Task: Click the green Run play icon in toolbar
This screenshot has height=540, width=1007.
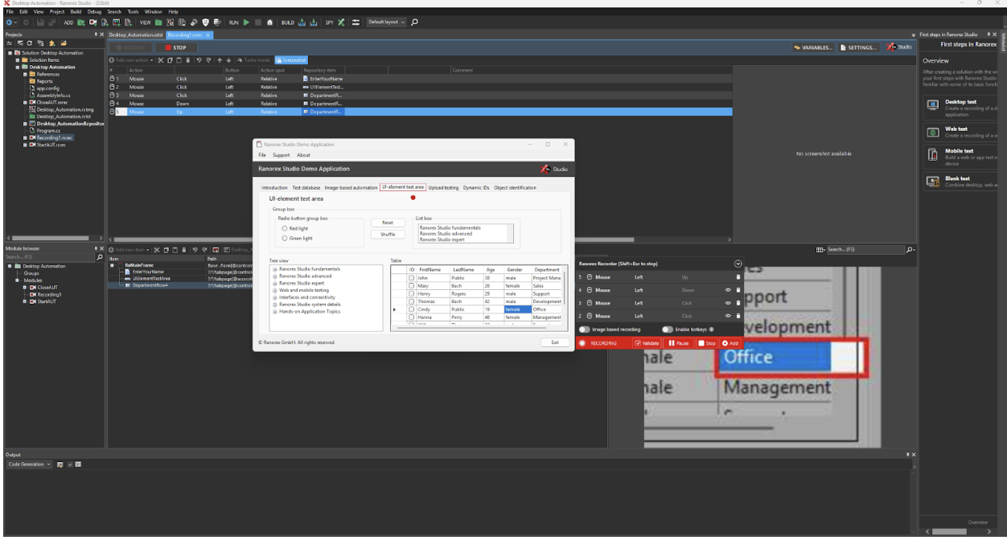Action: click(246, 22)
